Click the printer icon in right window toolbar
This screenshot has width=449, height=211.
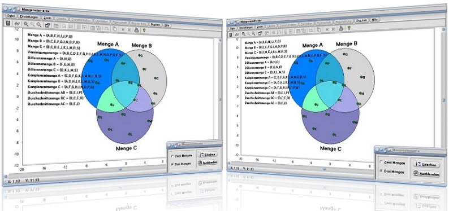tap(341, 28)
